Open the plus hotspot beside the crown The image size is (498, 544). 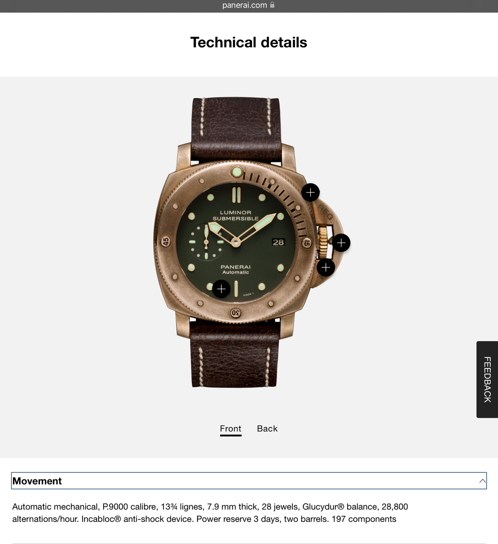(x=341, y=243)
